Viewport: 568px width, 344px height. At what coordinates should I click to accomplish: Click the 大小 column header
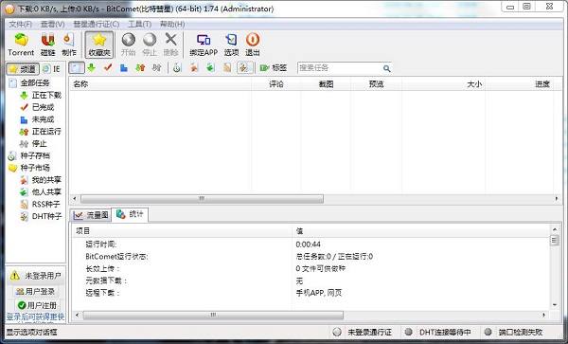pyautogui.click(x=443, y=84)
